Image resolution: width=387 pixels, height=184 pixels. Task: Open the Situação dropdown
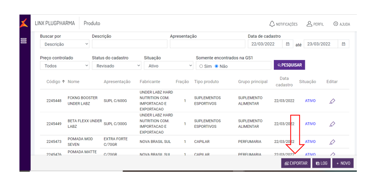click(x=168, y=66)
